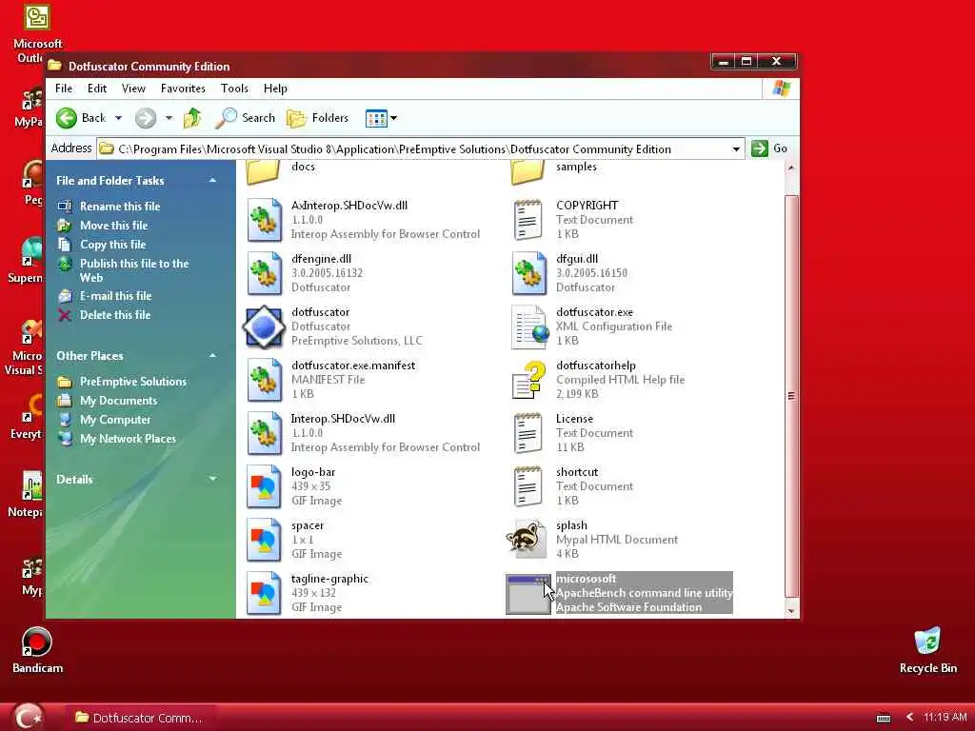Click the tray keyboard icon
The image size is (975, 731).
883,718
